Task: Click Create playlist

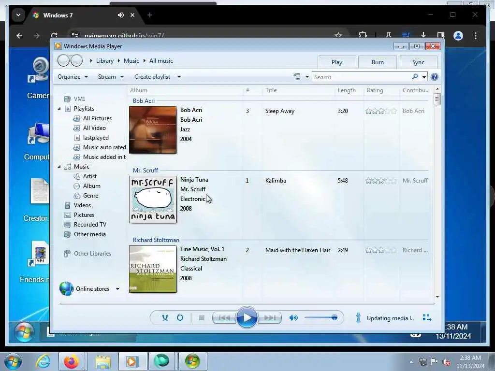Action: pos(152,77)
